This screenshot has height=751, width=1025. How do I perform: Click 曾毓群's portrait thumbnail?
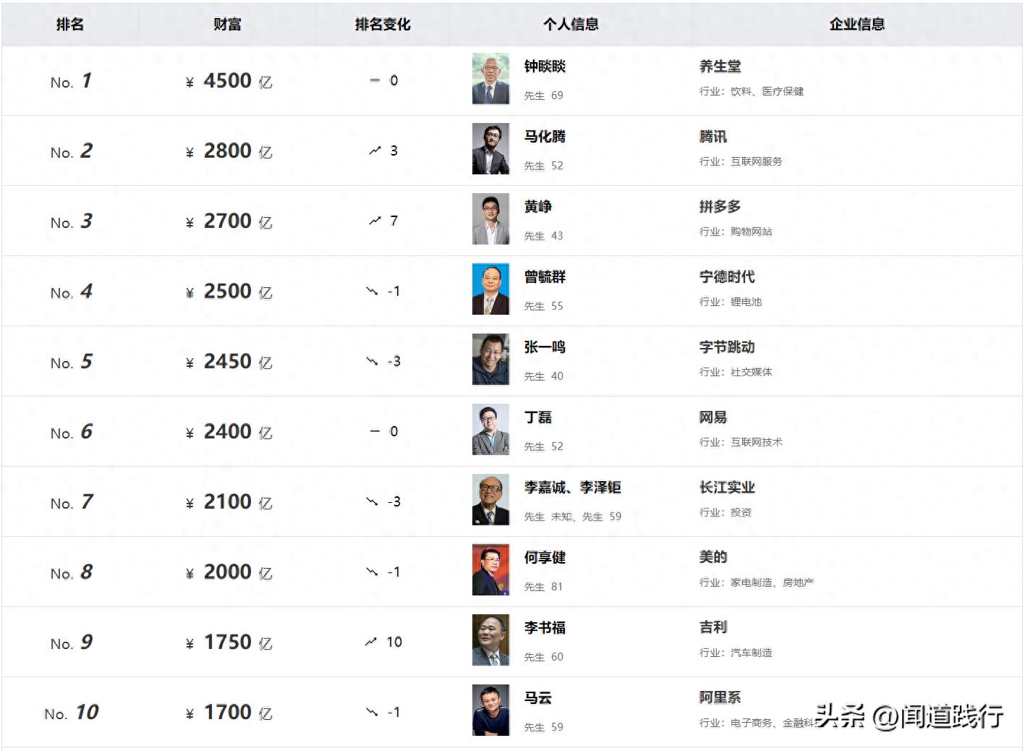click(490, 289)
